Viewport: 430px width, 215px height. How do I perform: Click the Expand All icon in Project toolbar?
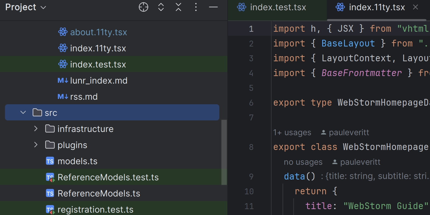point(161,7)
